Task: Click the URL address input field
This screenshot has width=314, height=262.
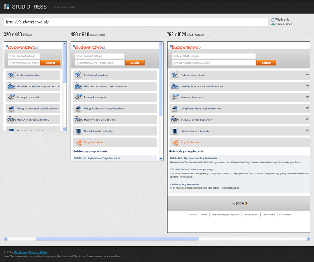Action: coord(136,22)
